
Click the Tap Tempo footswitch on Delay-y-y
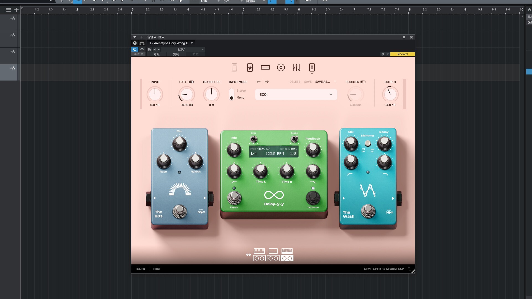(313, 197)
